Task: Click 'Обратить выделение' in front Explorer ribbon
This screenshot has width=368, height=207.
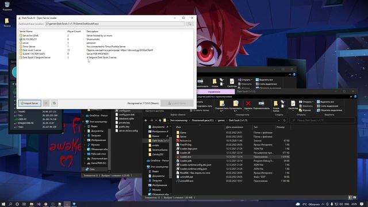Action: (x=329, y=110)
